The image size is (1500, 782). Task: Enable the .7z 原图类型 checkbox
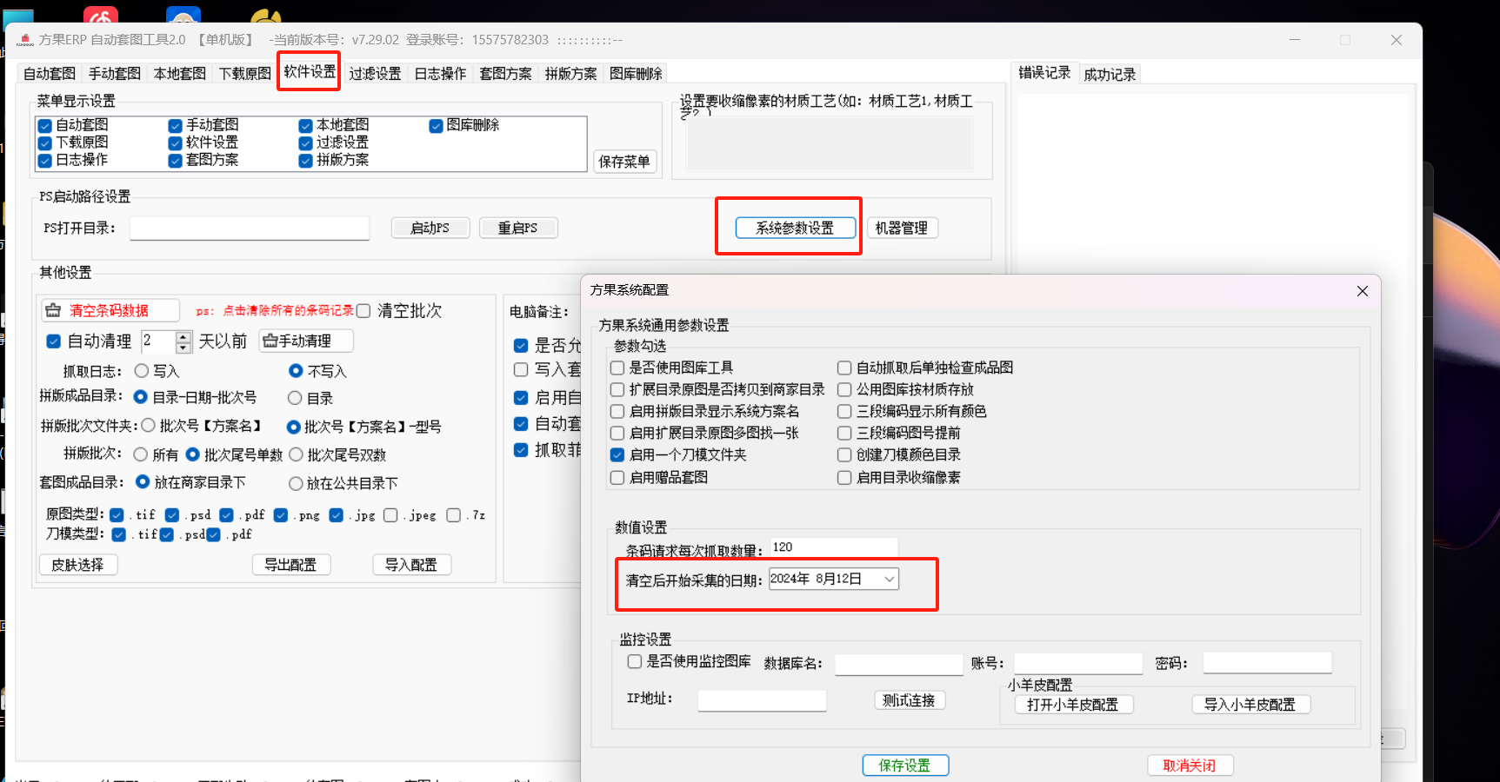coord(453,515)
